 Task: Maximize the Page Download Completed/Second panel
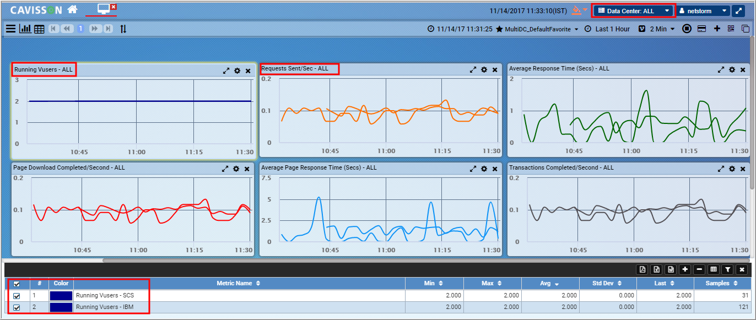point(225,169)
